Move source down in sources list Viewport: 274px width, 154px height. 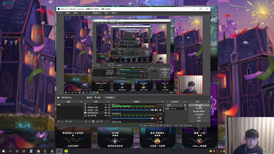coord(101,121)
